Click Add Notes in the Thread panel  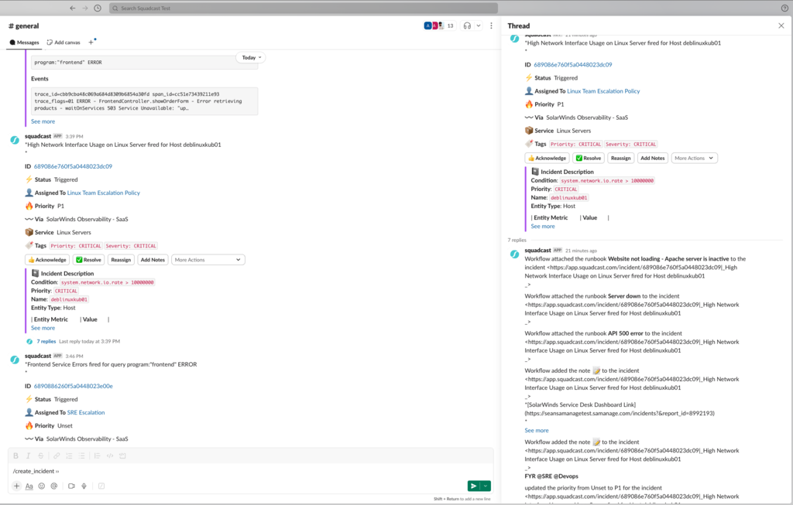(x=652, y=158)
